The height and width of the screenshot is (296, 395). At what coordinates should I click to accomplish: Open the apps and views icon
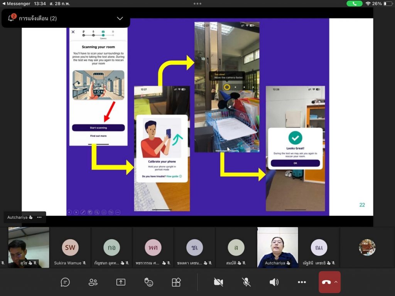(176, 282)
